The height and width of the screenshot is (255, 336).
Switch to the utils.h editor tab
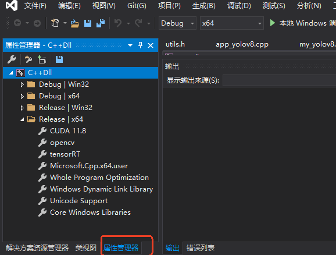tap(175, 44)
